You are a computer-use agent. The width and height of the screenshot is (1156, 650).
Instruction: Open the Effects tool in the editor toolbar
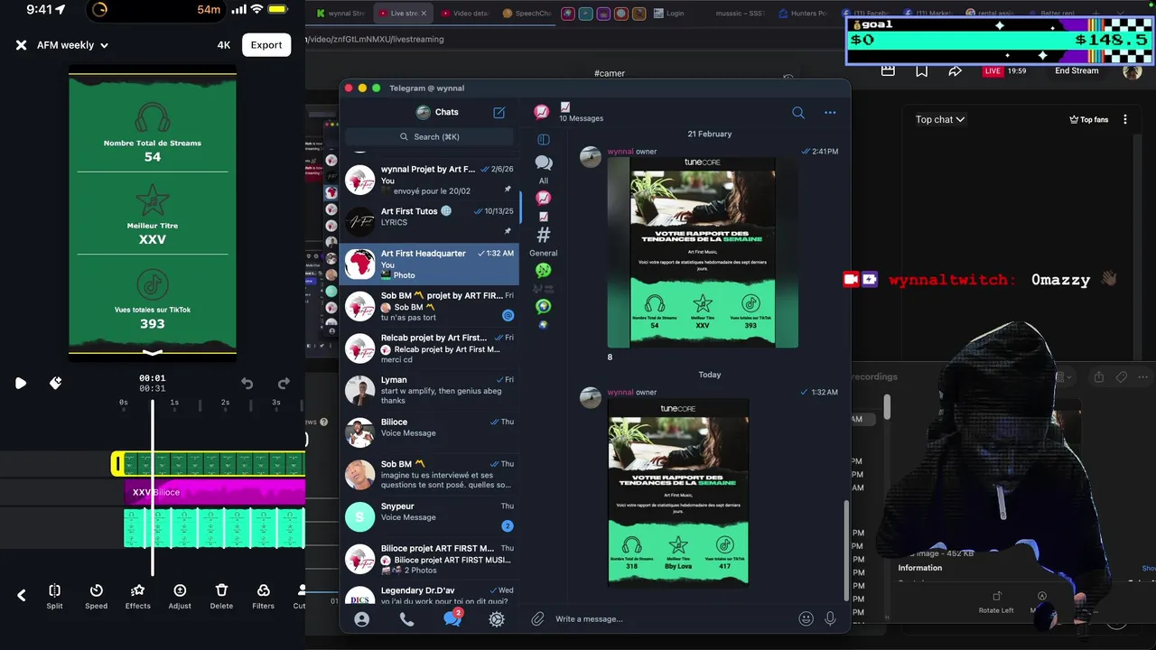tap(137, 596)
